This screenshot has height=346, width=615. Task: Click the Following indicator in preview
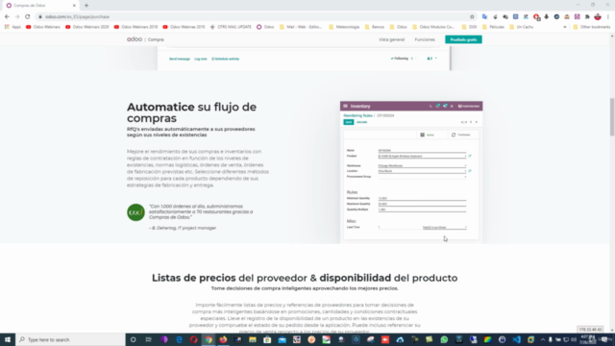400,59
